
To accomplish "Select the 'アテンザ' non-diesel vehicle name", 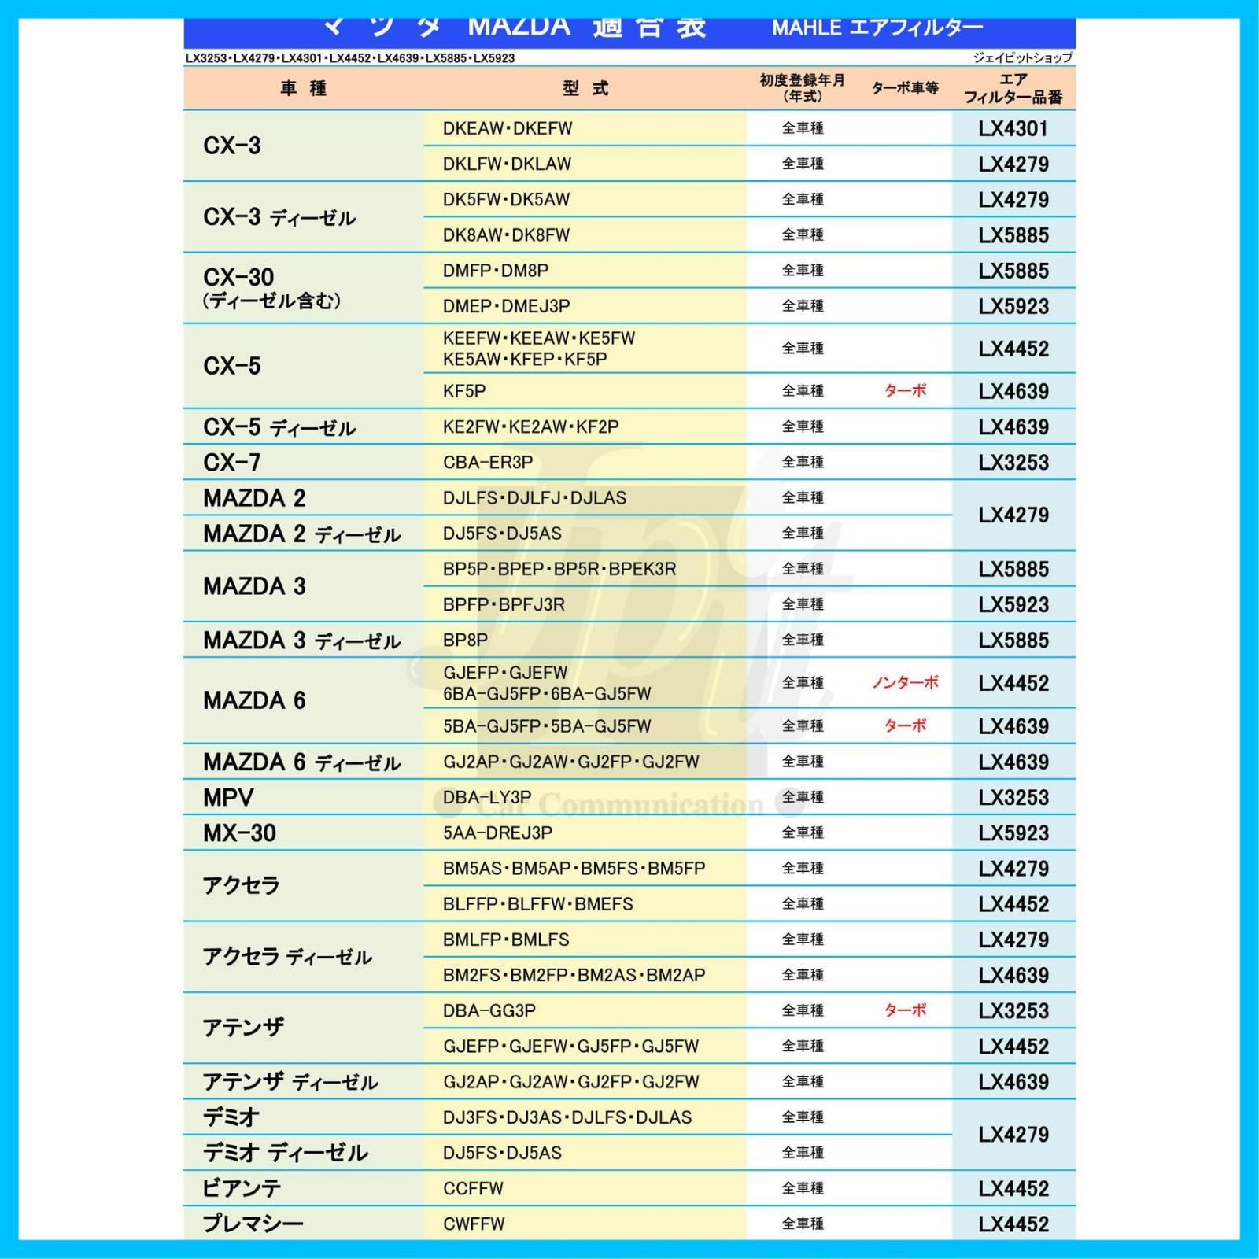I will point(243,1028).
